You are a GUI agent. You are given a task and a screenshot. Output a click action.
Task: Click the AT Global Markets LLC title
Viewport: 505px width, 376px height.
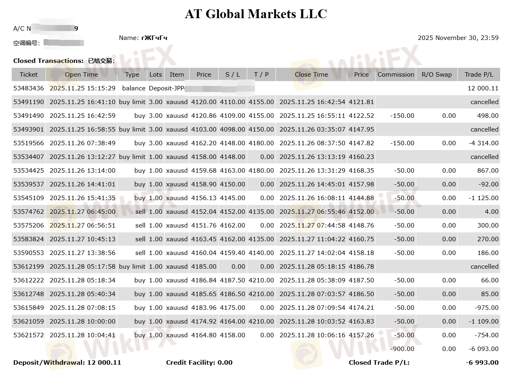pyautogui.click(x=256, y=14)
